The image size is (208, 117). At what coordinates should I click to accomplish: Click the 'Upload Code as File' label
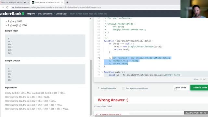pos(108,88)
